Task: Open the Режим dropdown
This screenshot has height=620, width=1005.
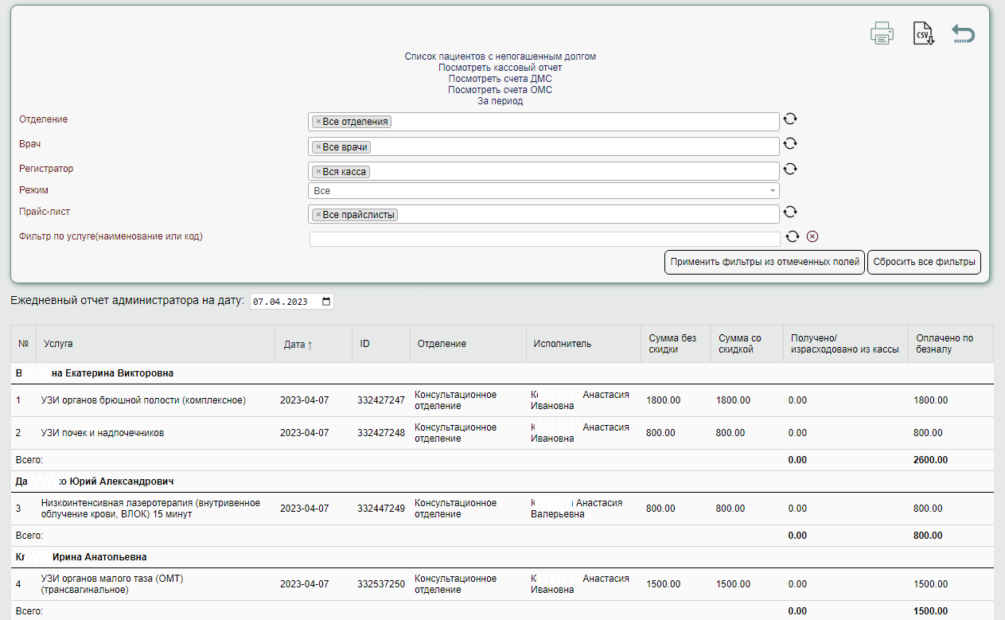Action: [543, 191]
